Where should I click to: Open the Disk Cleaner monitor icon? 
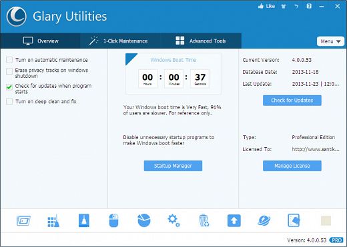(x=23, y=220)
